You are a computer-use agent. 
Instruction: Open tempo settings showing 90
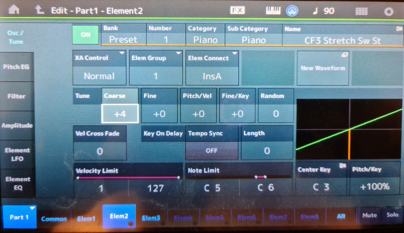tap(324, 11)
